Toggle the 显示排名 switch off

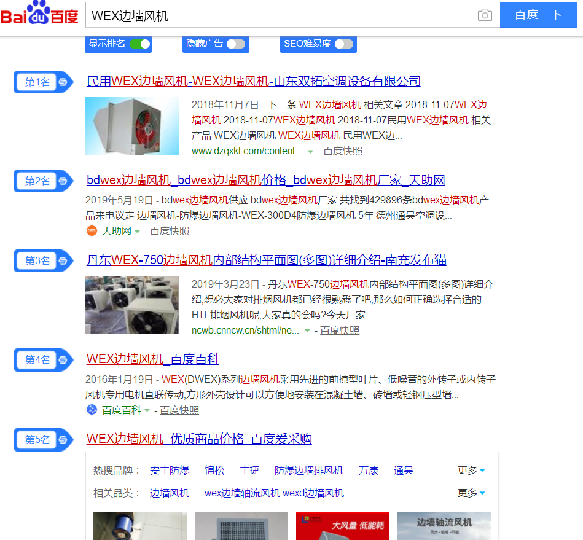click(140, 44)
